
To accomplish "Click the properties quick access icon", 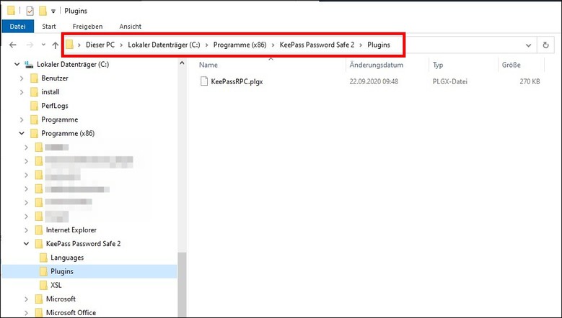I will click(x=30, y=11).
